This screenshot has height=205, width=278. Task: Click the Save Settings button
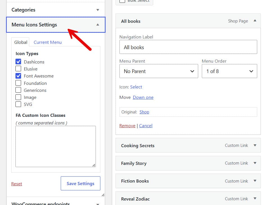80,183
